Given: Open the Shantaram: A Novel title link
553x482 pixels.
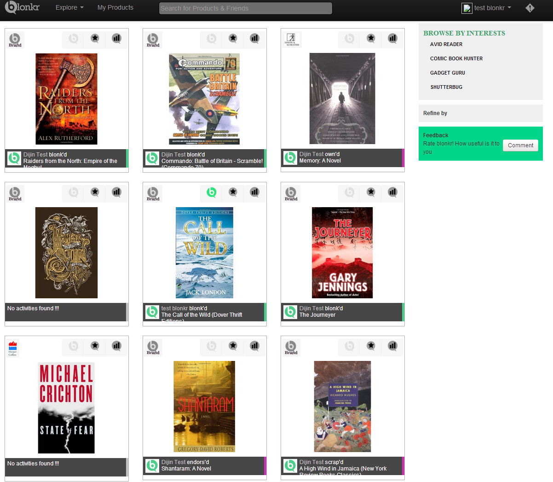Looking at the screenshot, I should click(186, 469).
